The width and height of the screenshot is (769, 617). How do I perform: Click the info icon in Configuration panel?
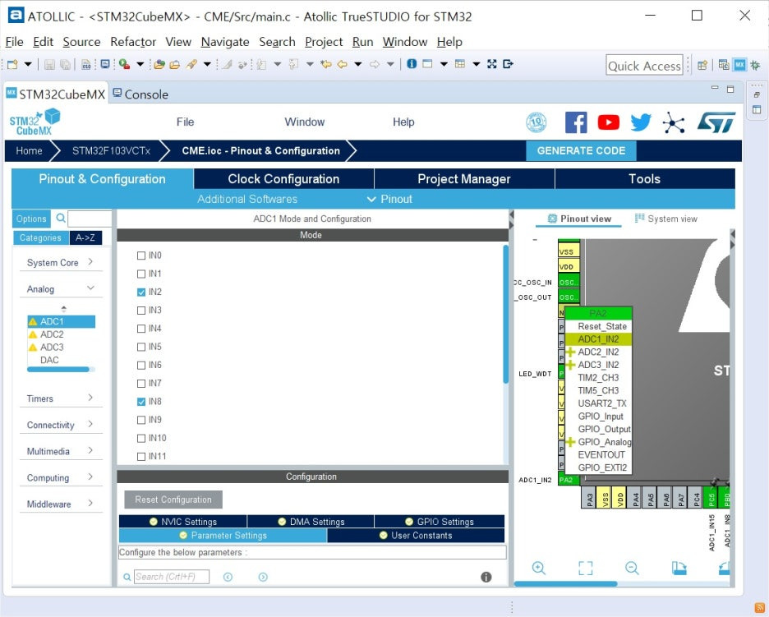(x=486, y=577)
